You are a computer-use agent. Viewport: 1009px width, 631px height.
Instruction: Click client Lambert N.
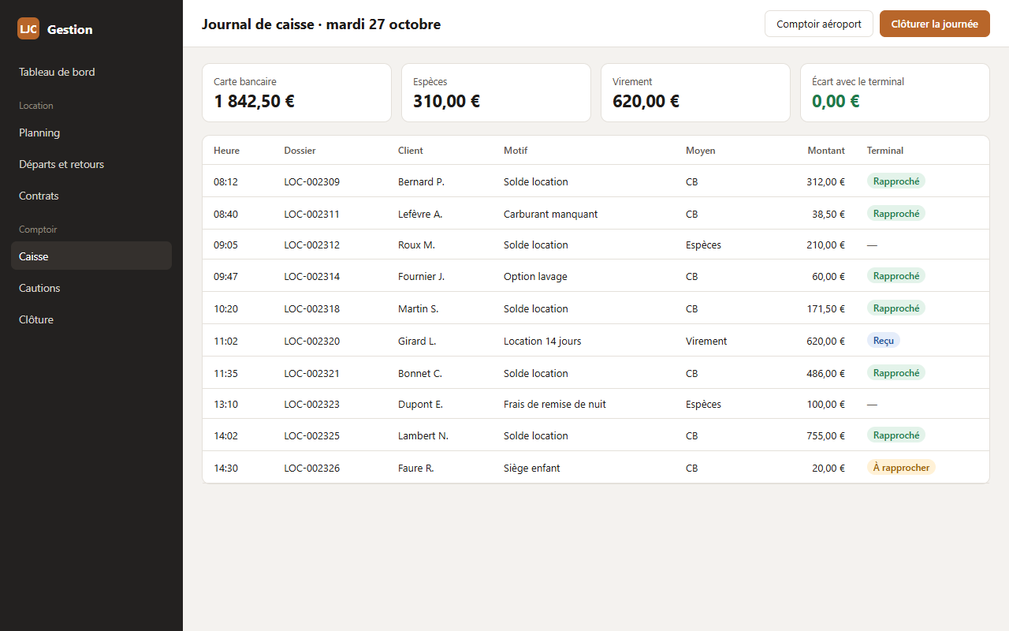(x=423, y=435)
